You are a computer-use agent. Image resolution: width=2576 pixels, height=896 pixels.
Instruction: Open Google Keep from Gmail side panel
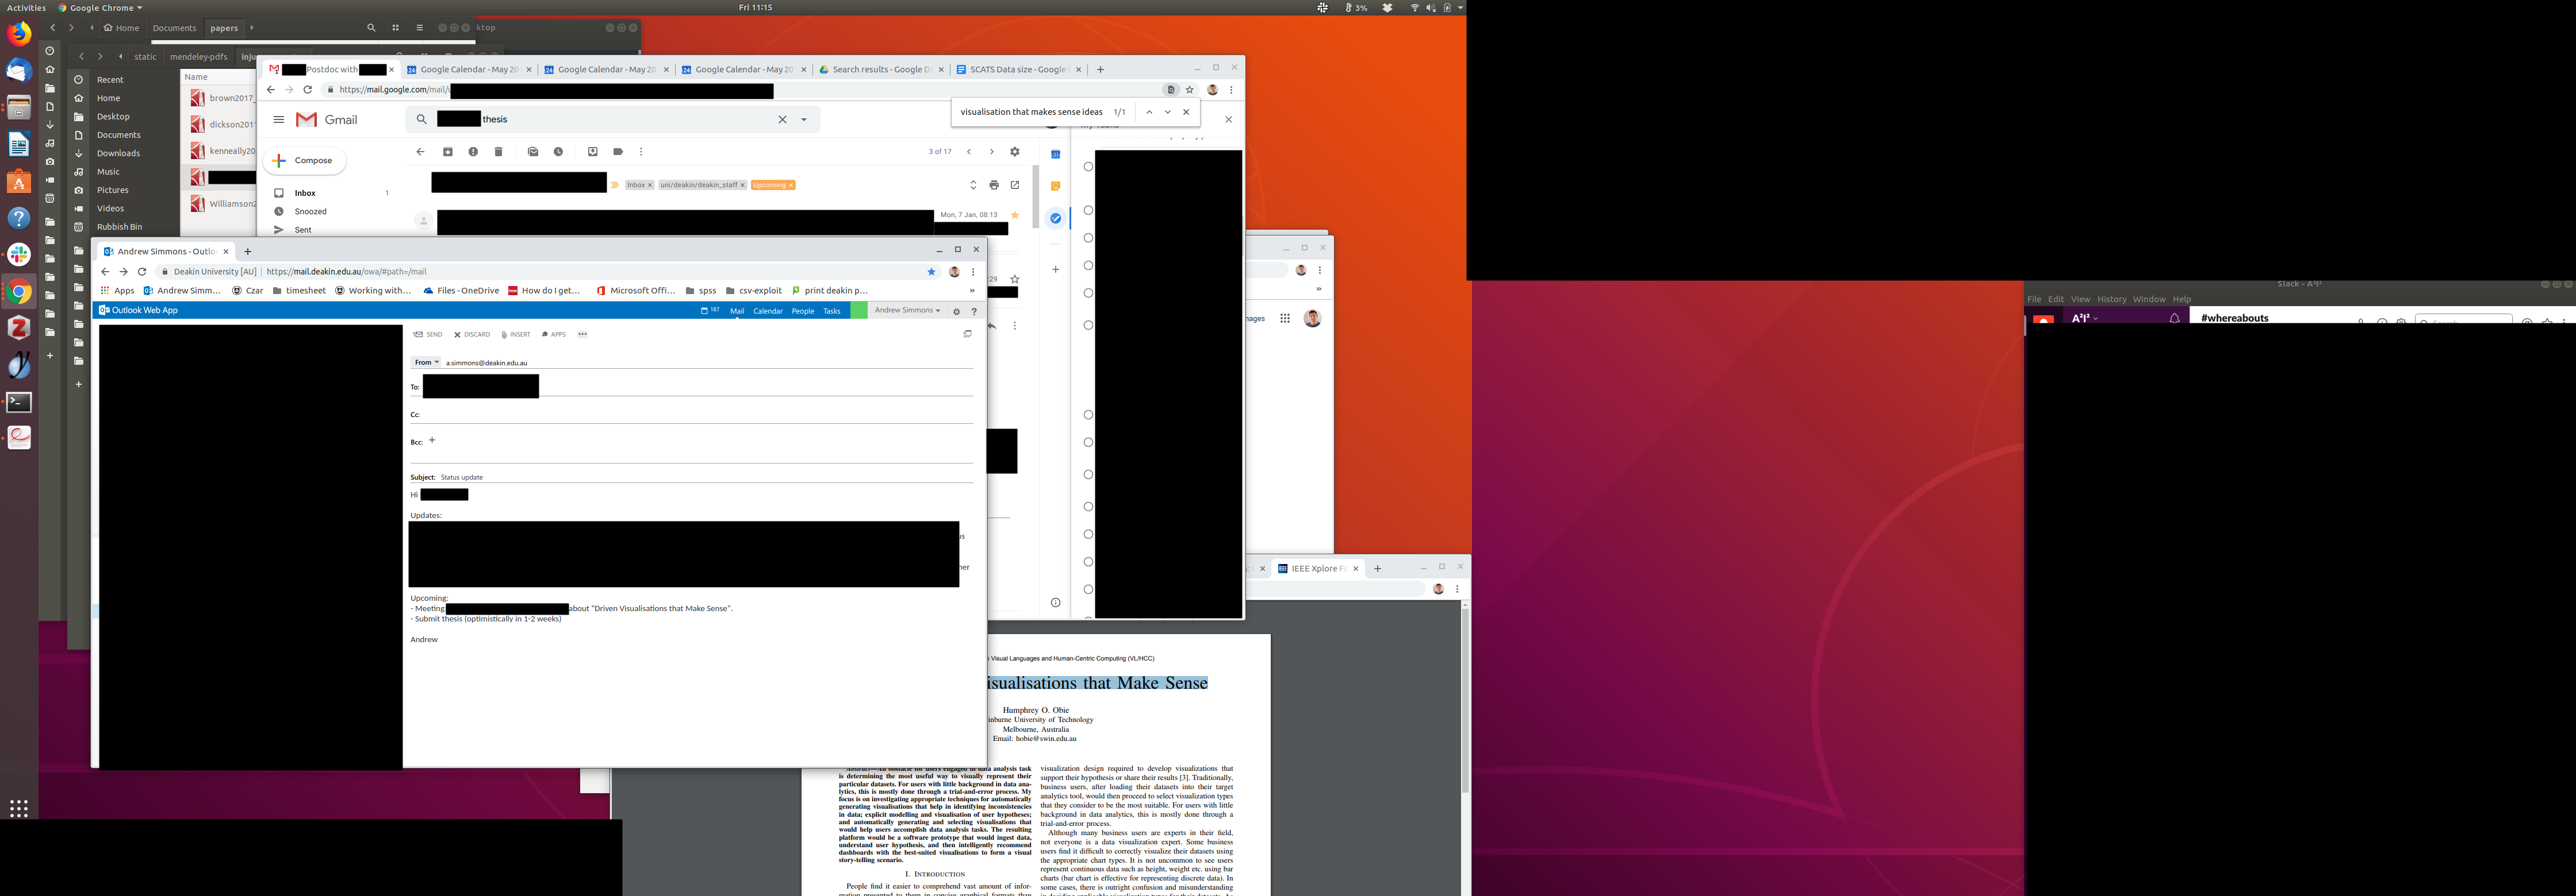pyautogui.click(x=1055, y=186)
